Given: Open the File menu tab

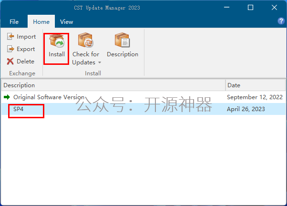Looking at the screenshot, I should [14, 21].
